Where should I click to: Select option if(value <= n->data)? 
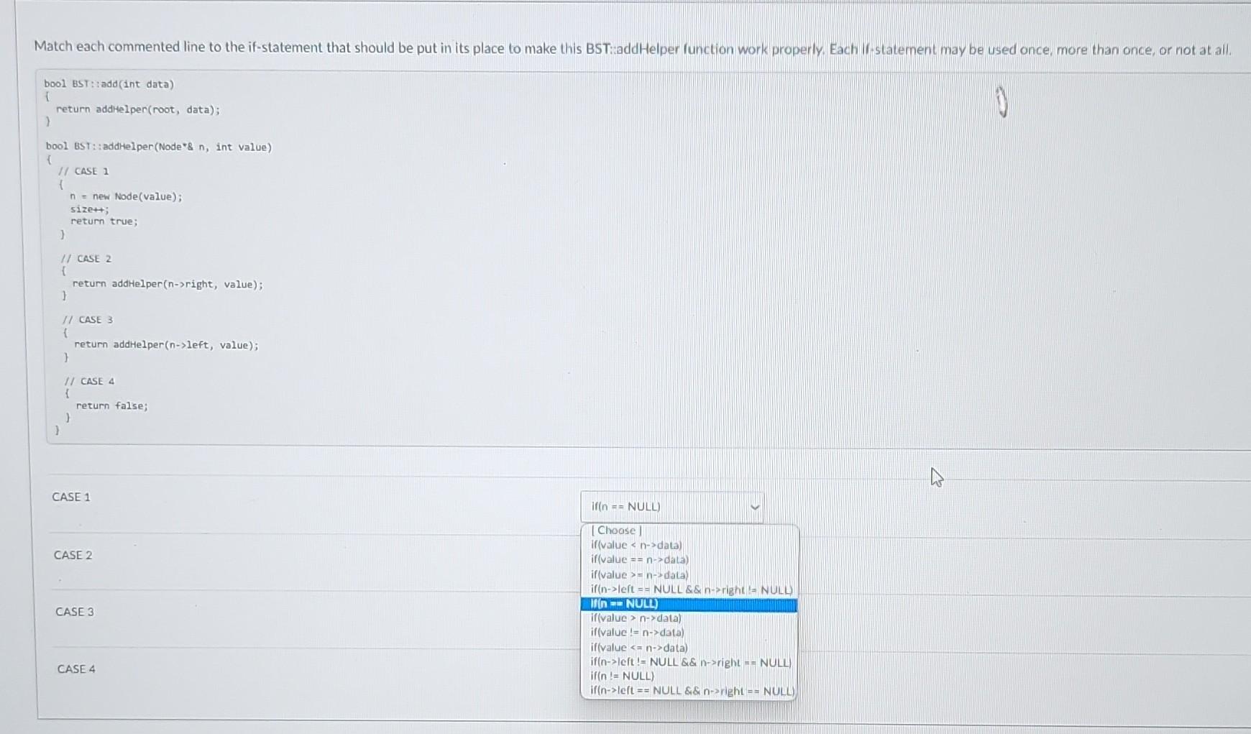pyautogui.click(x=638, y=648)
